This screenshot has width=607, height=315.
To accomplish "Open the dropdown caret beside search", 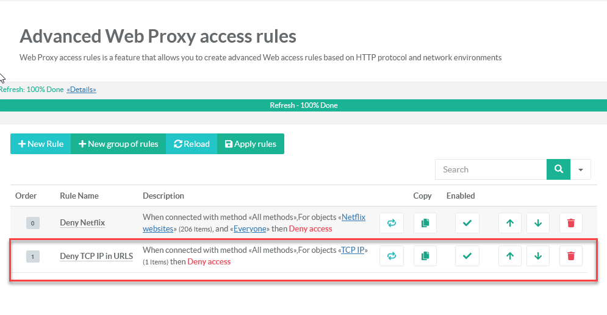I will [581, 169].
